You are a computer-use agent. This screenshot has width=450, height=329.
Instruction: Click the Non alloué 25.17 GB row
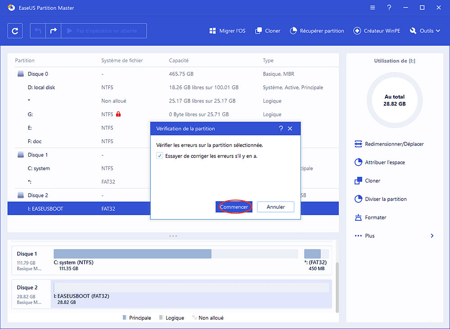coord(173,101)
